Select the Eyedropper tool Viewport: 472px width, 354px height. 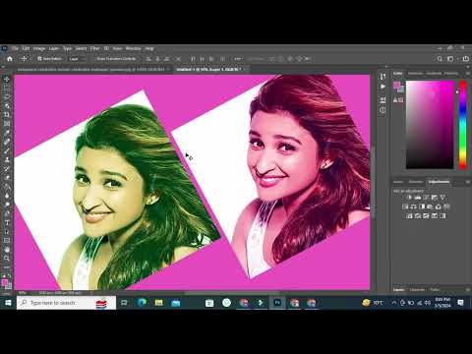(x=7, y=133)
